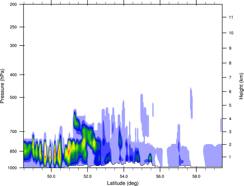
Task: Pick the 11 km height tick label
Action: [x=231, y=17]
